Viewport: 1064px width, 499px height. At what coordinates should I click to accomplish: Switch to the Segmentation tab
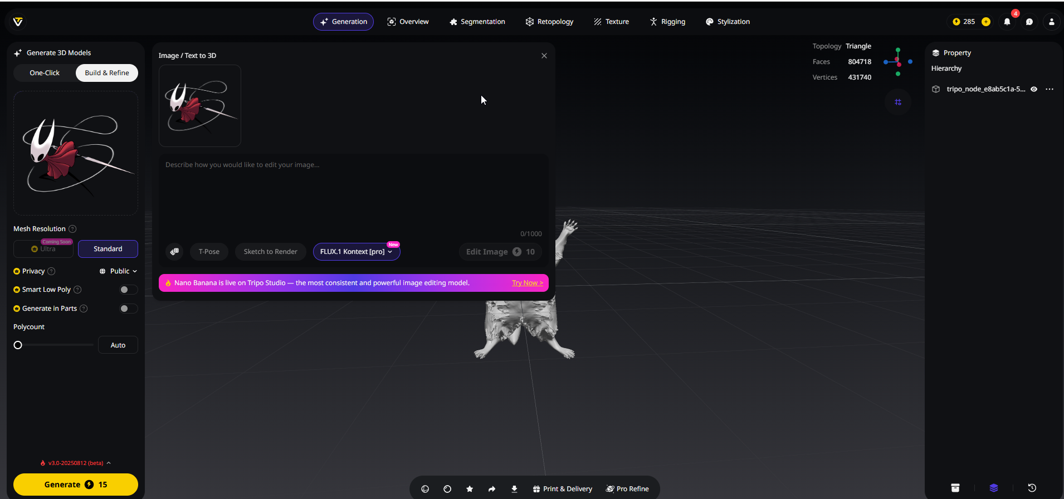coord(477,22)
